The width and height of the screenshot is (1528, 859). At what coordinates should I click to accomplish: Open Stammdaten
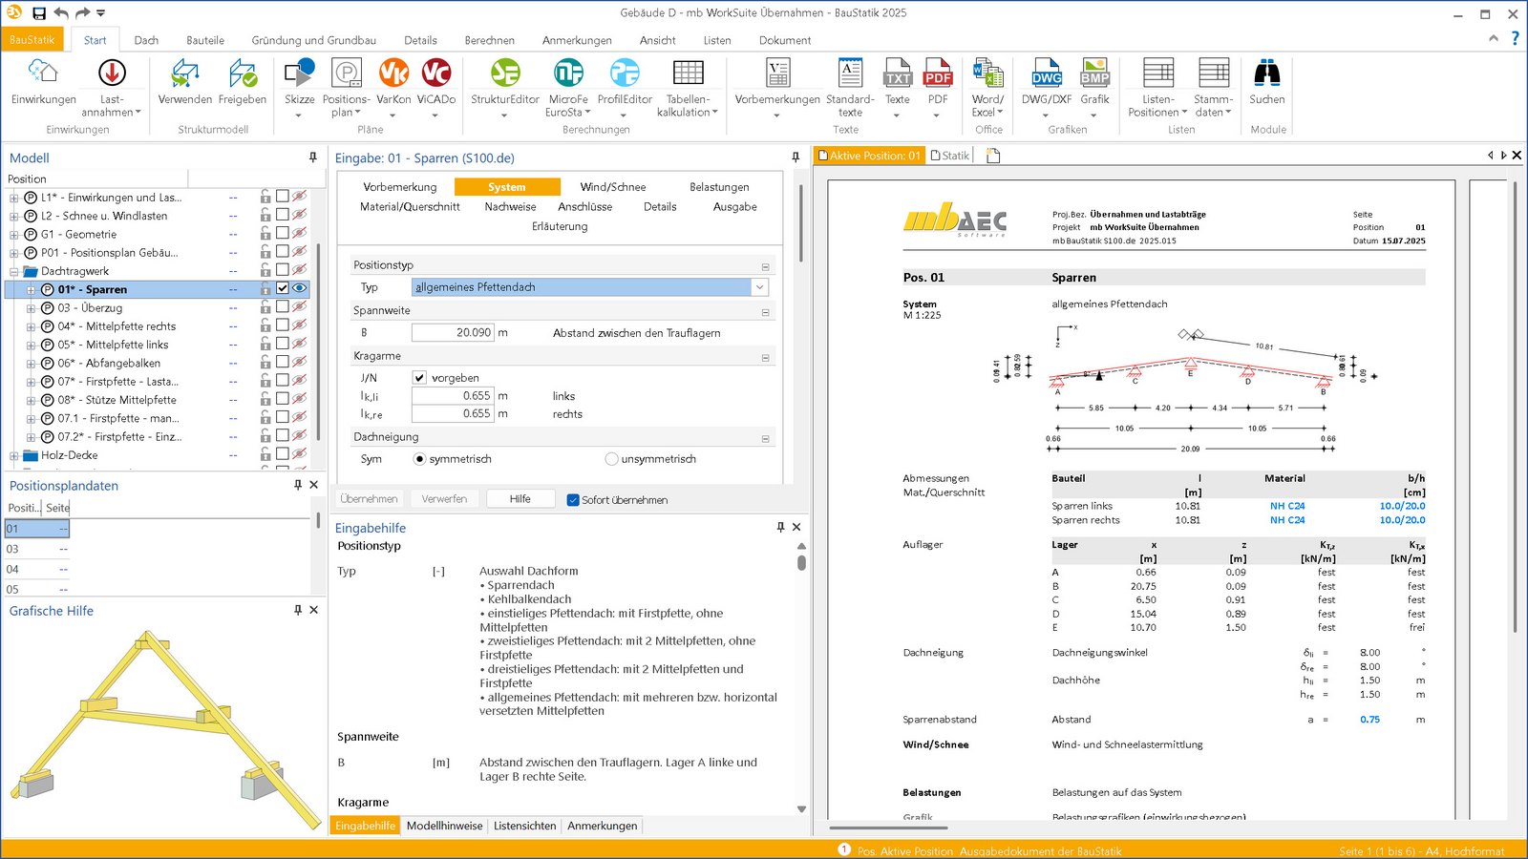(x=1213, y=86)
